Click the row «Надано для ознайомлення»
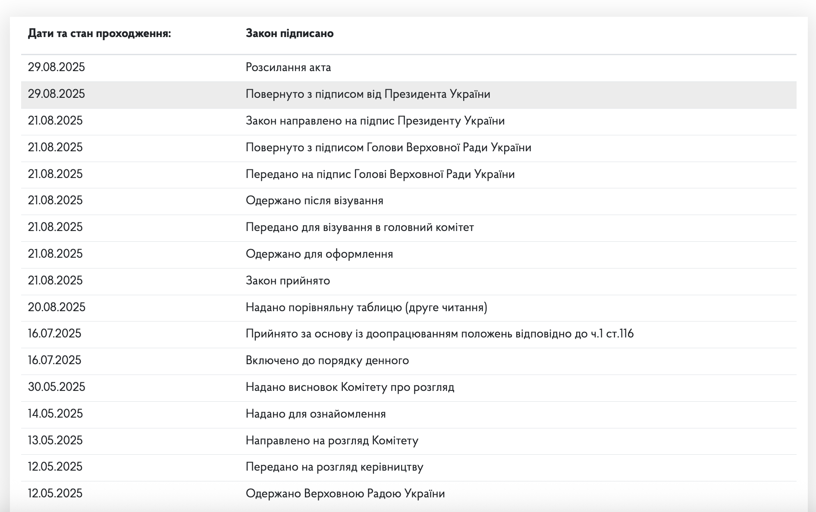This screenshot has height=512, width=816. pyautogui.click(x=315, y=414)
